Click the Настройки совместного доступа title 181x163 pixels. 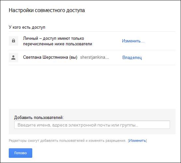coord(47,10)
